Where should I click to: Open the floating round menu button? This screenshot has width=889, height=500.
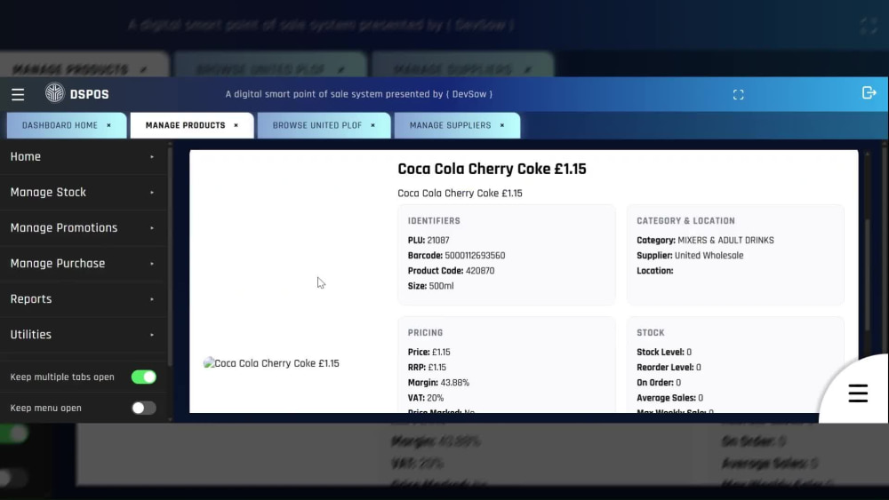(x=858, y=393)
